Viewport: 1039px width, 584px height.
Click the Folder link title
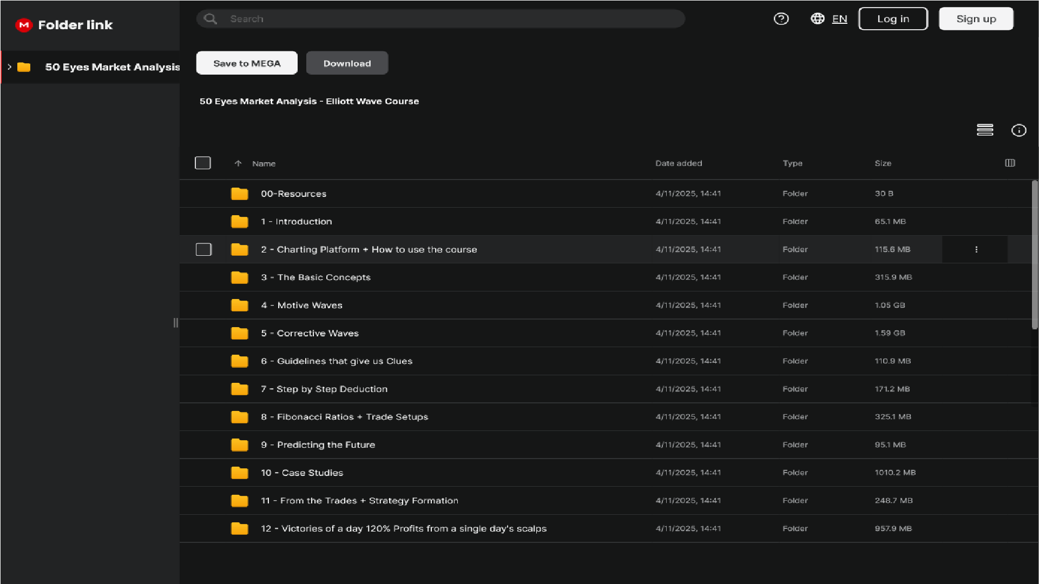(x=75, y=25)
